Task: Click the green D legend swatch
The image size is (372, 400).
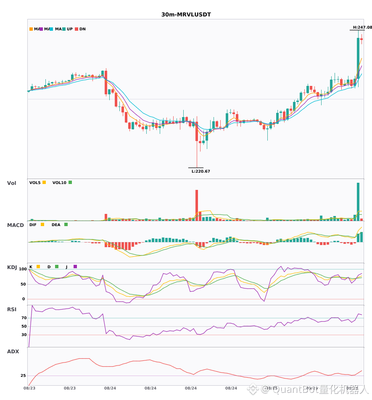Action: coord(57,267)
